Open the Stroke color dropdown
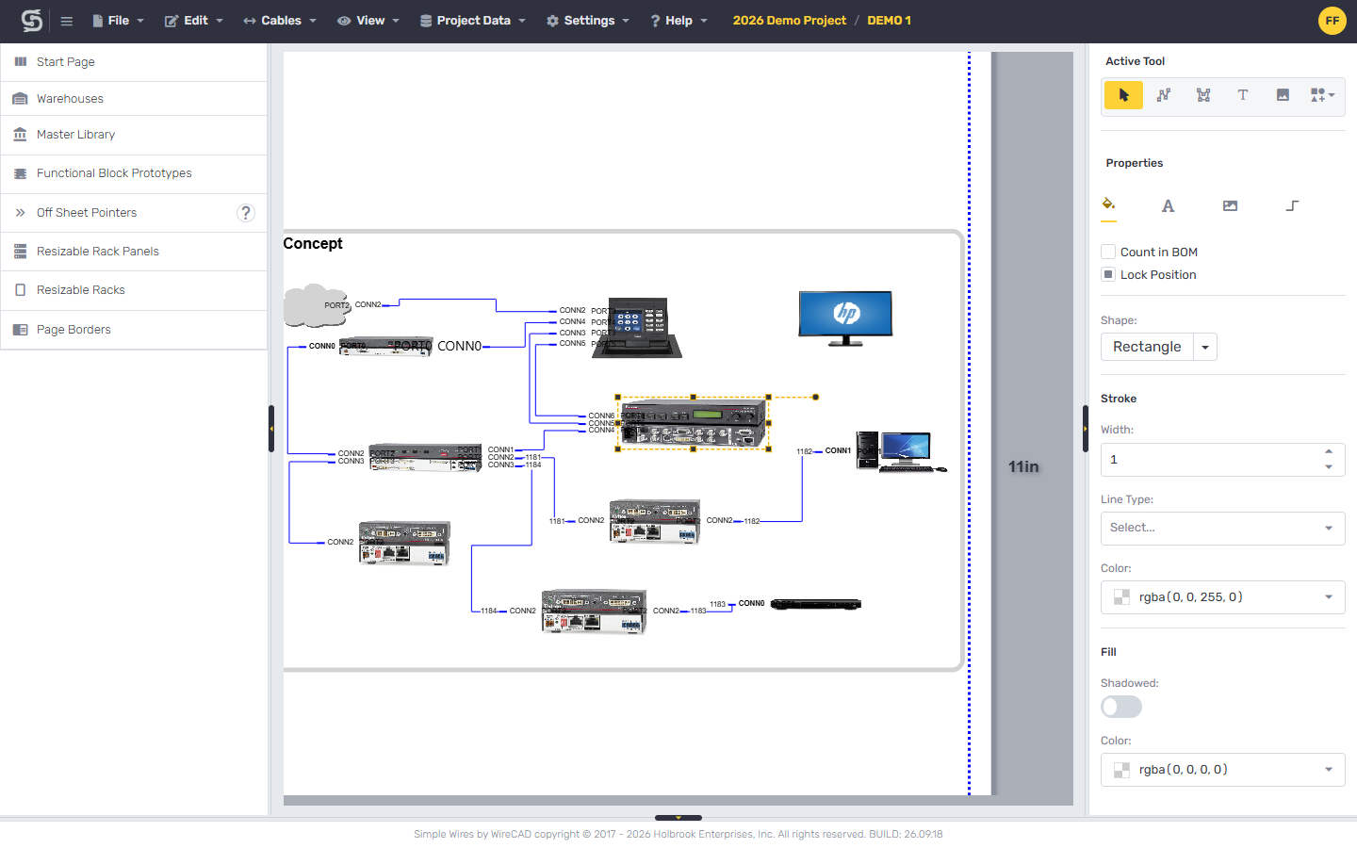Image resolution: width=1357 pixels, height=848 pixels. 1222,597
